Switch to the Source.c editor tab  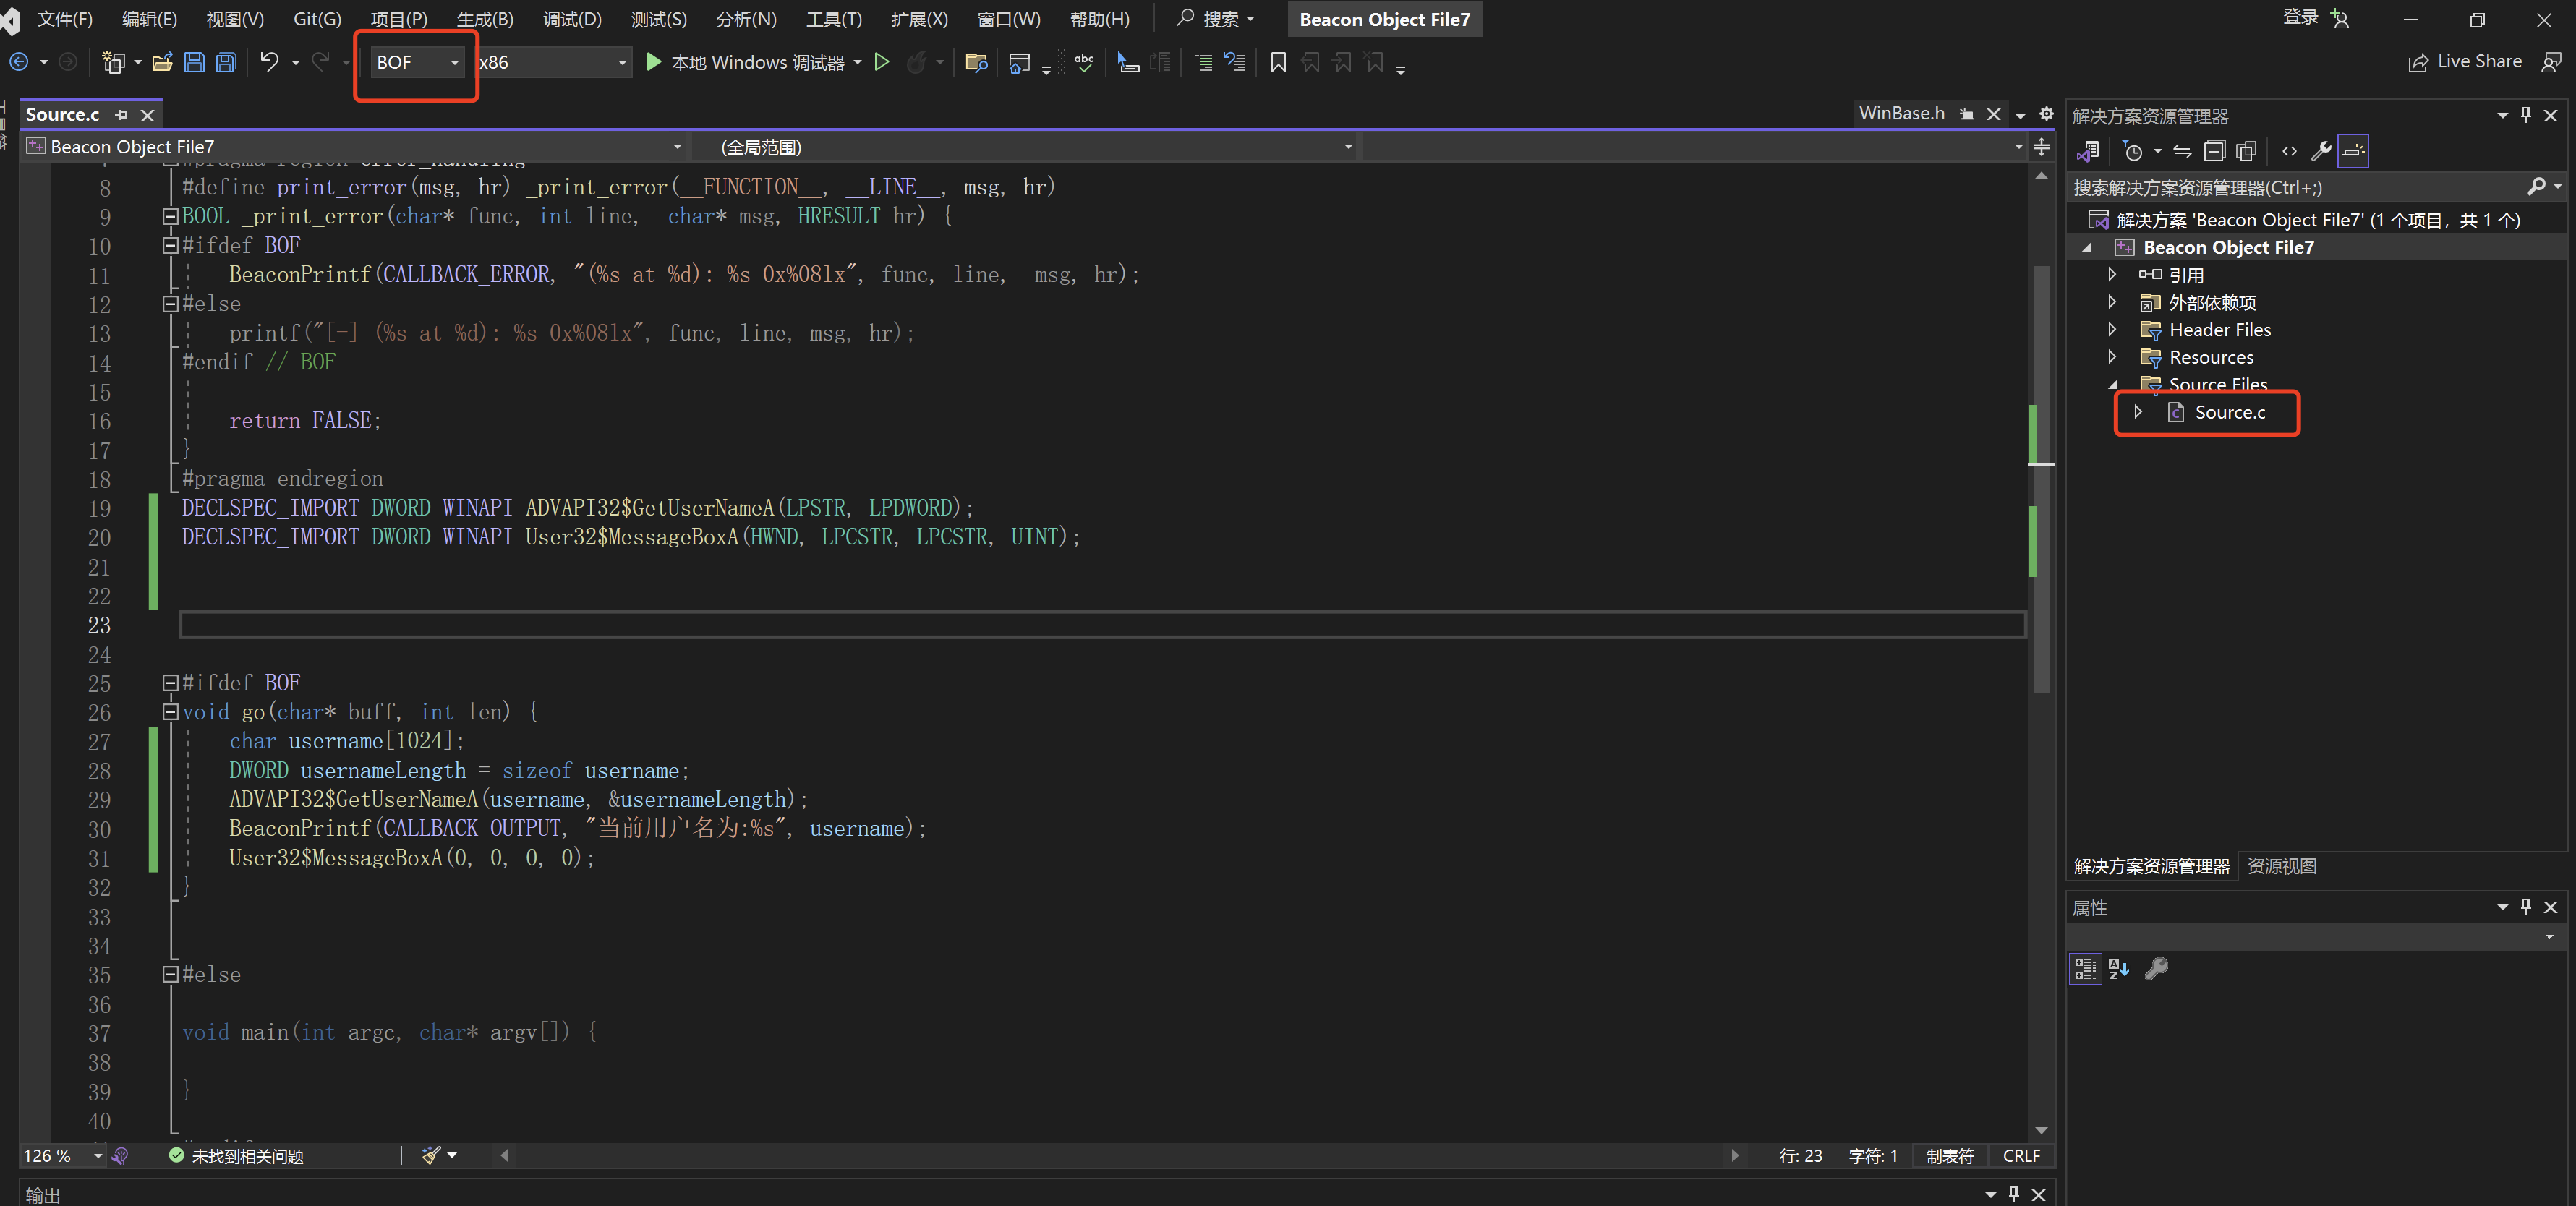point(62,114)
